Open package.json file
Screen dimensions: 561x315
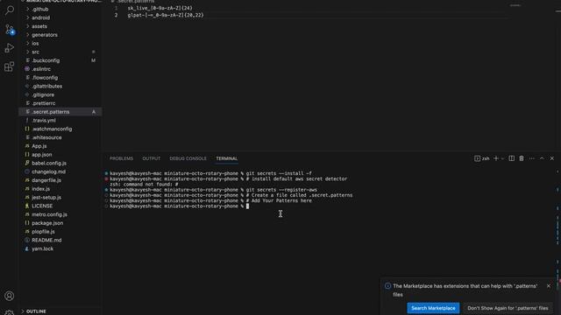coord(60,223)
